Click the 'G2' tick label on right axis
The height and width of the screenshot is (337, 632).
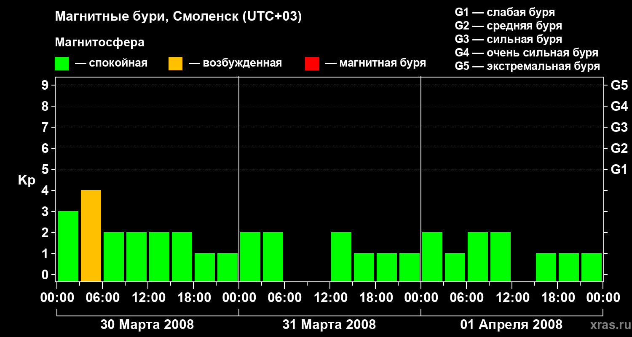coord(619,148)
